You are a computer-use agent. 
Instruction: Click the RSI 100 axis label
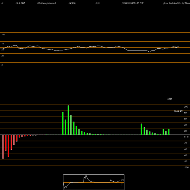[x=3, y=35]
